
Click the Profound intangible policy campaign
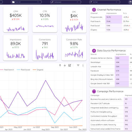click(x=111, y=112)
